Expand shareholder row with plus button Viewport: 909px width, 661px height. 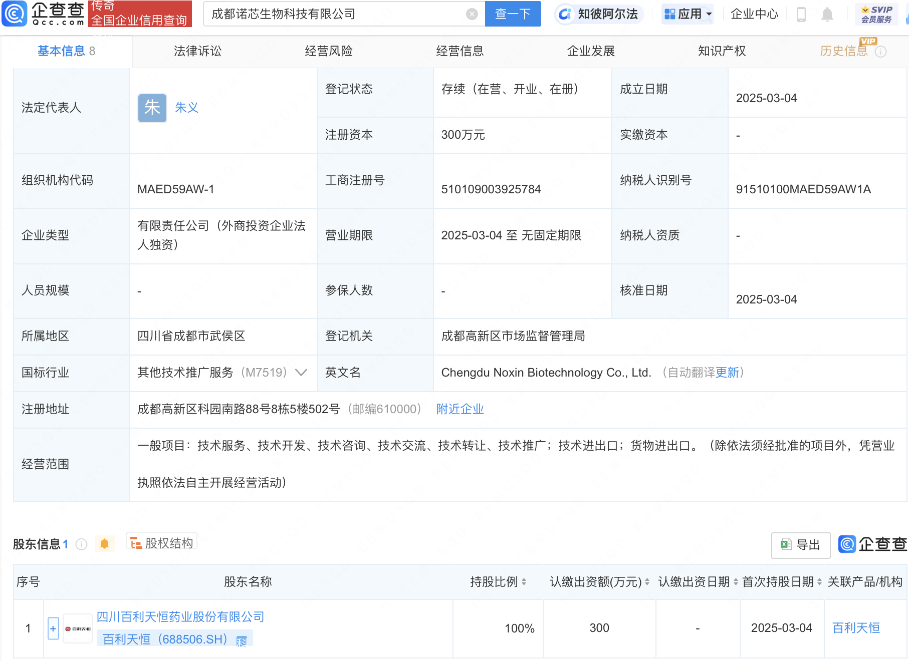point(53,628)
